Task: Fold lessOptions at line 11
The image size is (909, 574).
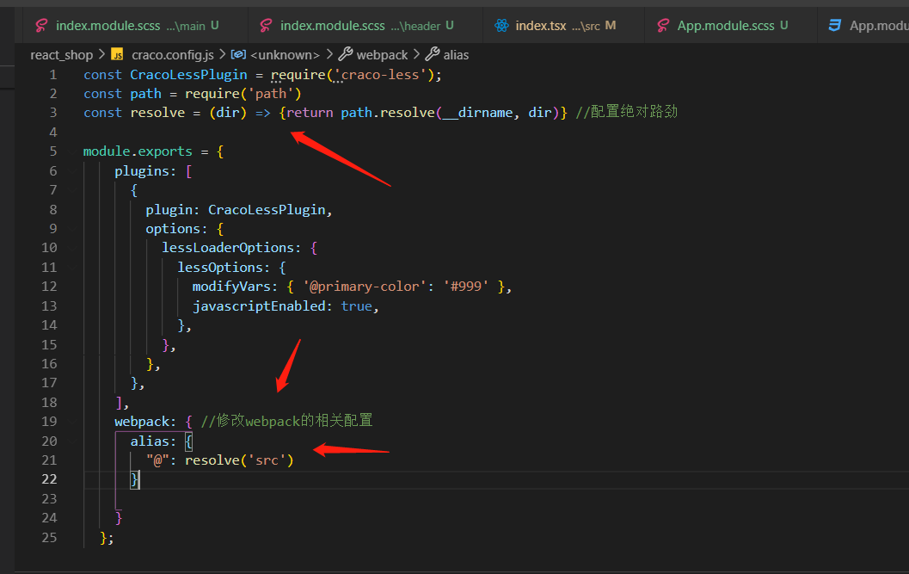Action: point(72,268)
